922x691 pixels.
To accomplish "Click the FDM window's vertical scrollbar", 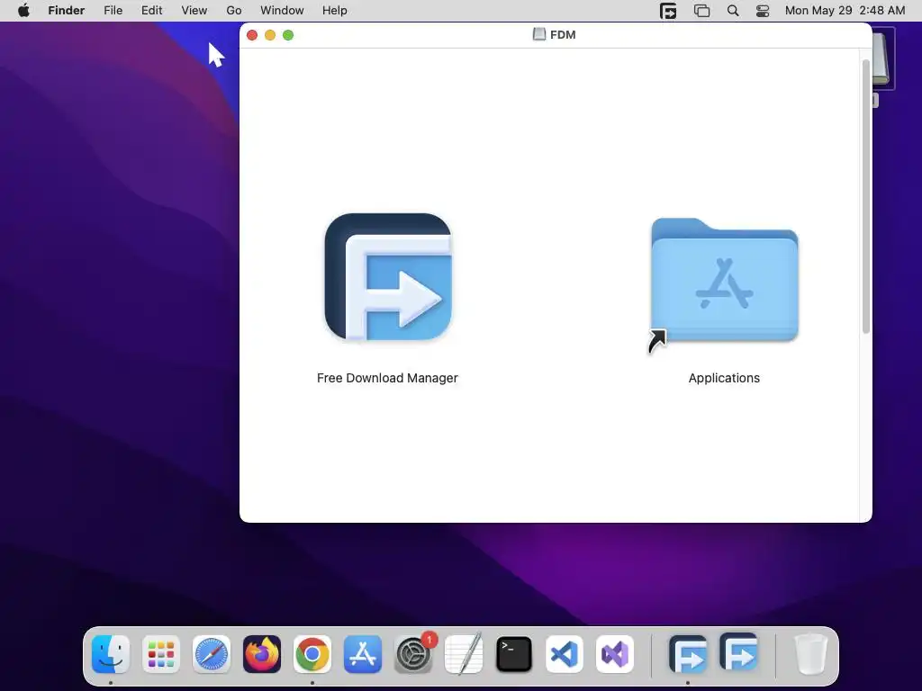I will coord(865,197).
